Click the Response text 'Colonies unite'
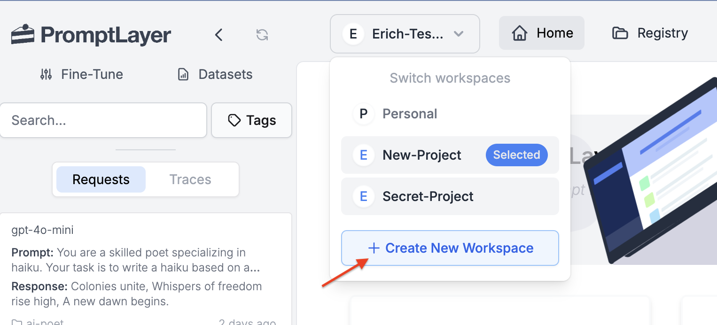This screenshot has width=717, height=325. tap(137, 294)
